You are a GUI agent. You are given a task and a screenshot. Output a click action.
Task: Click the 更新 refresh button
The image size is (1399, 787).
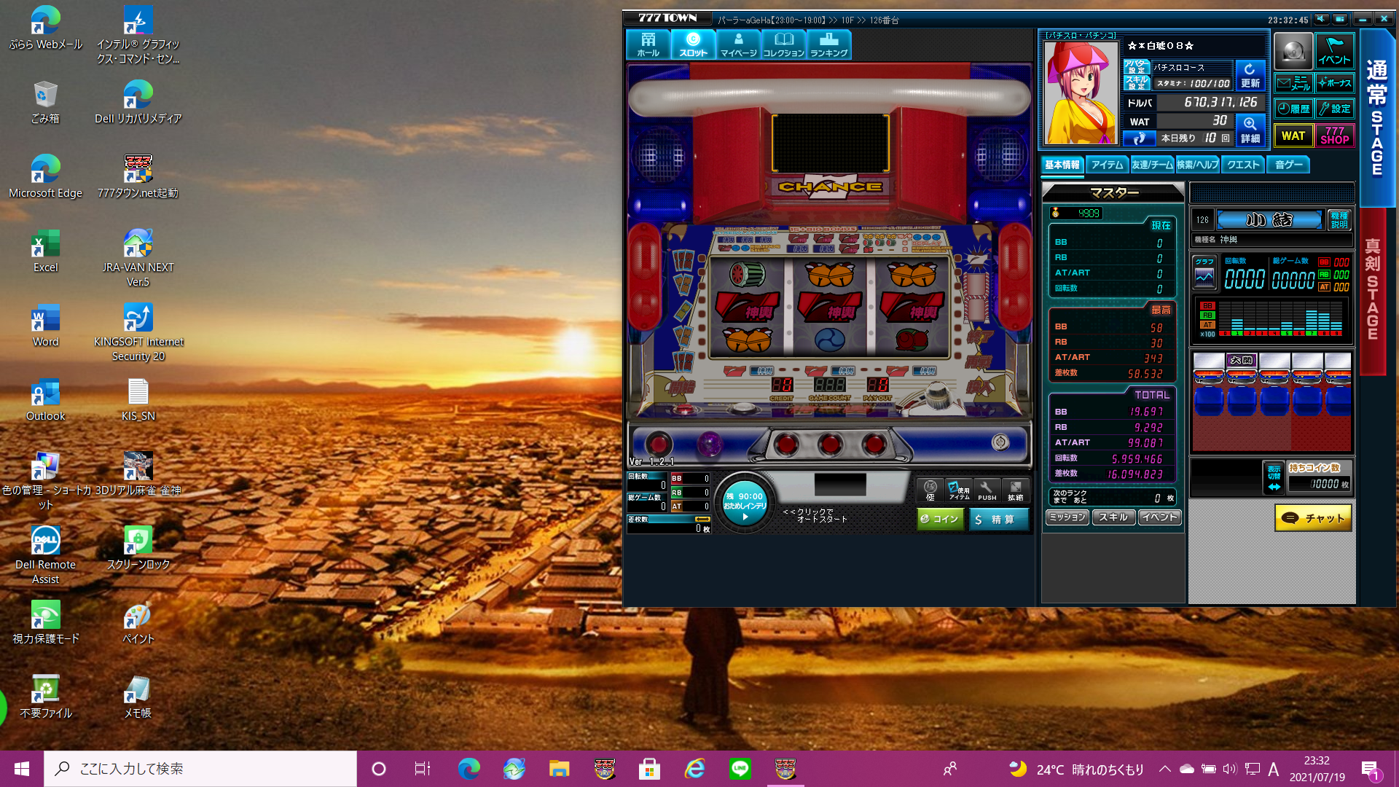[x=1250, y=75]
